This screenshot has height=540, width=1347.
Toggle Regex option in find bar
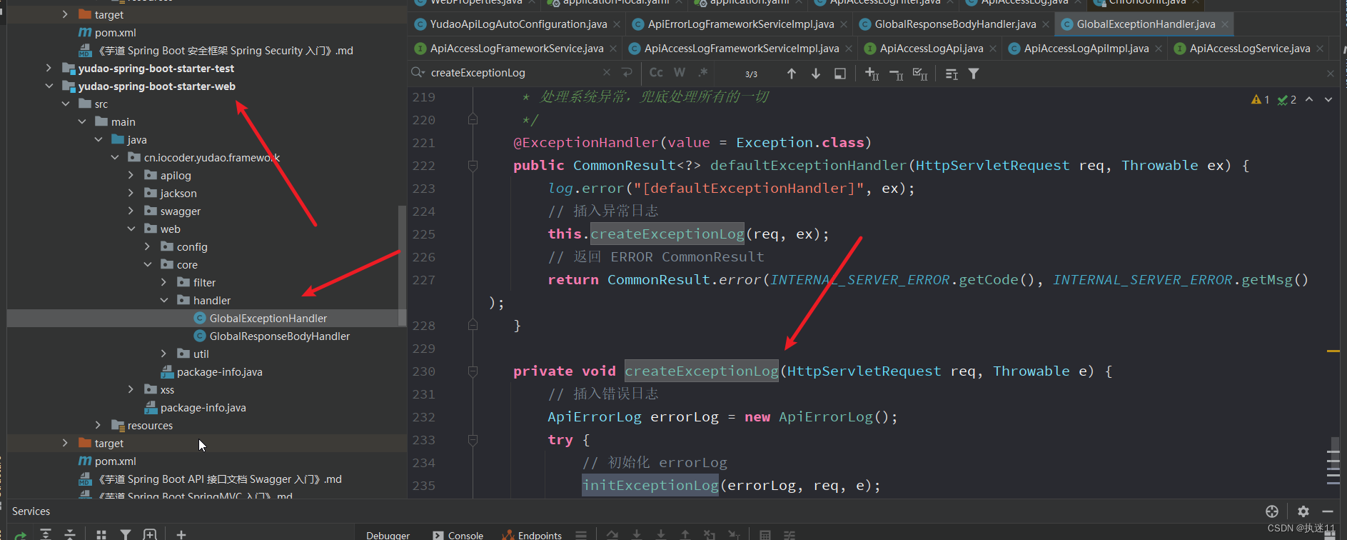coord(703,73)
